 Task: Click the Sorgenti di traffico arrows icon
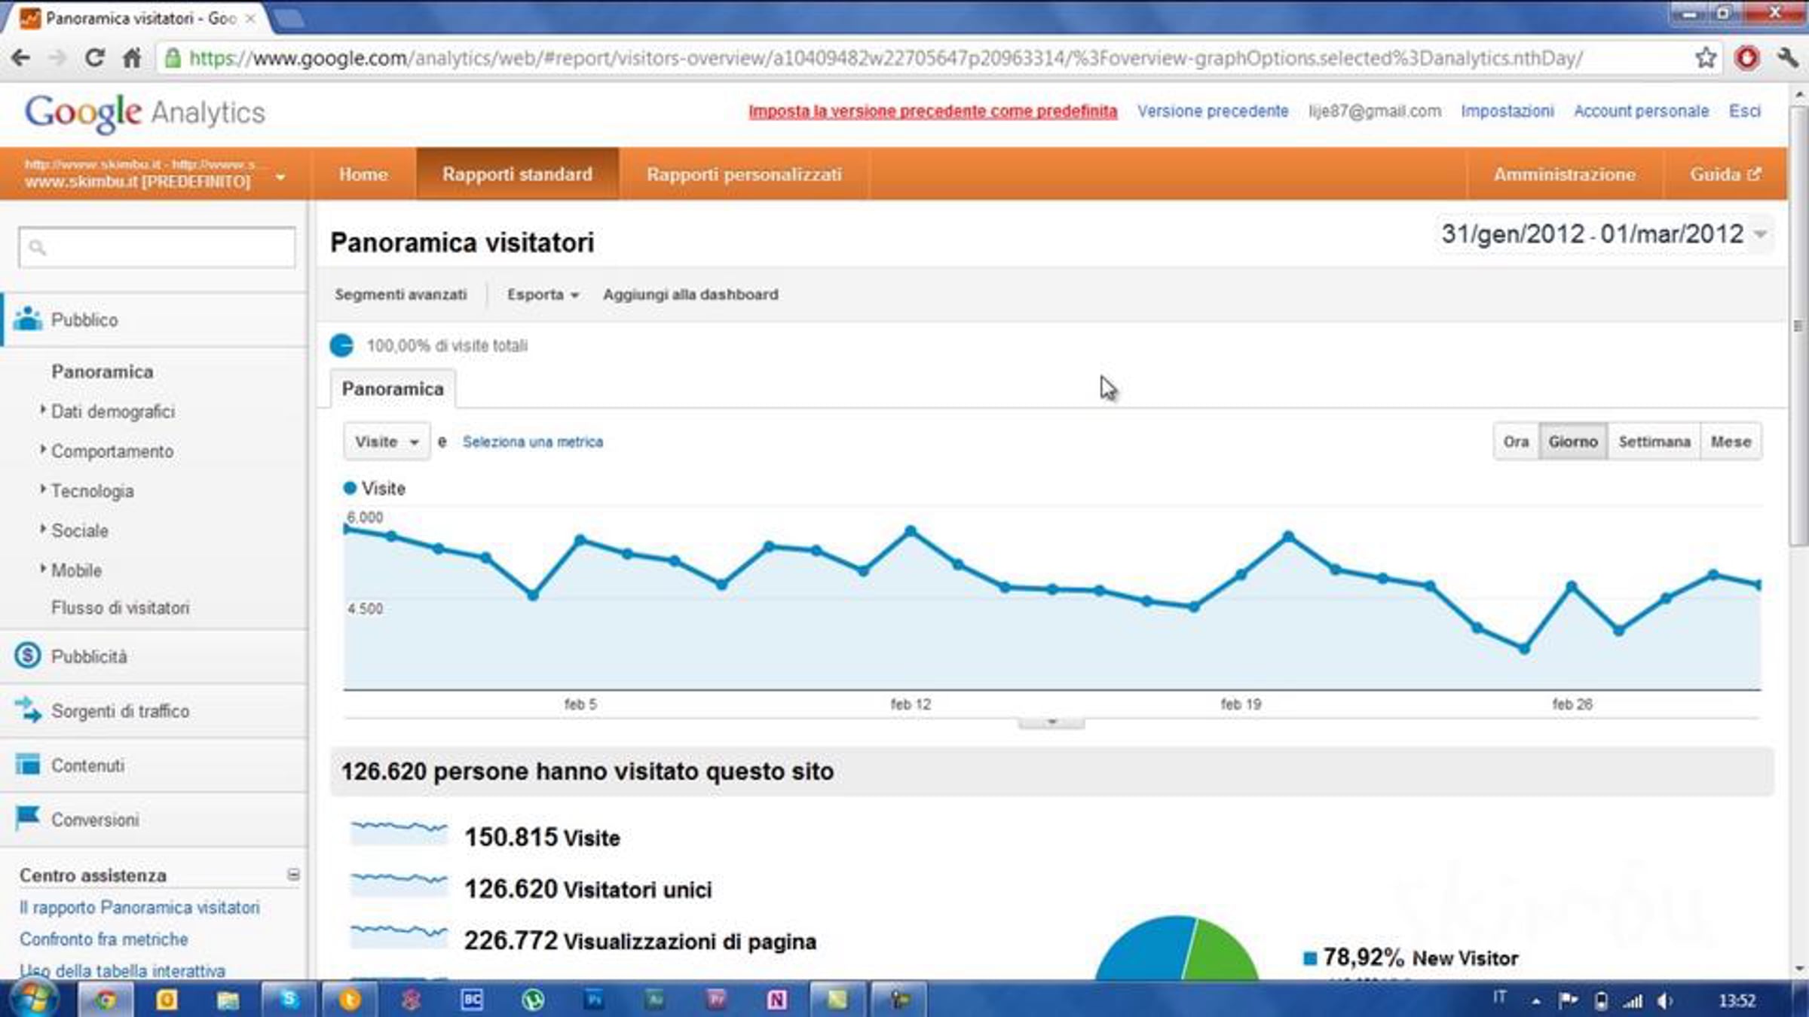(x=28, y=710)
